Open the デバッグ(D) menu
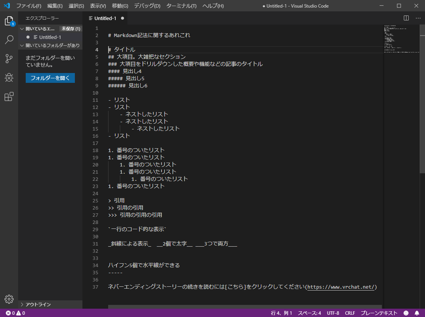 (147, 6)
